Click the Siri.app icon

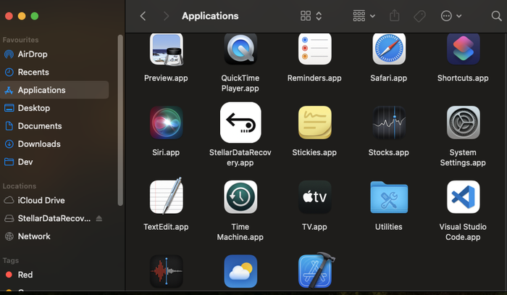(x=166, y=122)
